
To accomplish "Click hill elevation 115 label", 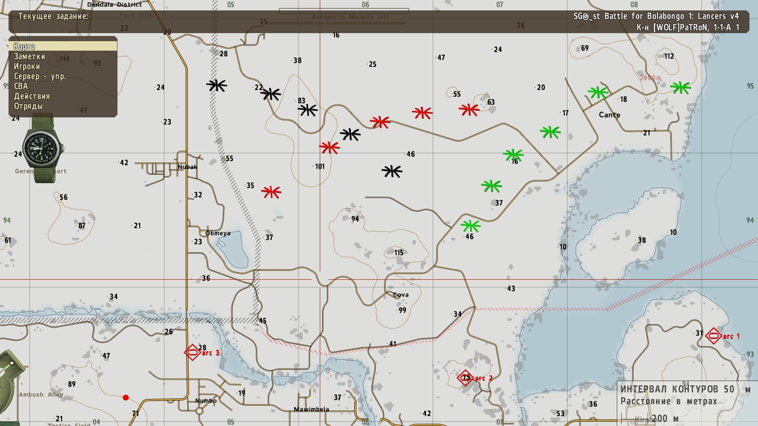I will [399, 253].
